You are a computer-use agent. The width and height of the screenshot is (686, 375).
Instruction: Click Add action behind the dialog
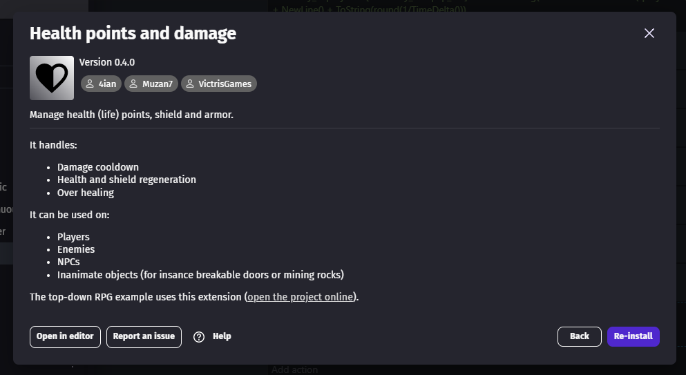(294, 369)
